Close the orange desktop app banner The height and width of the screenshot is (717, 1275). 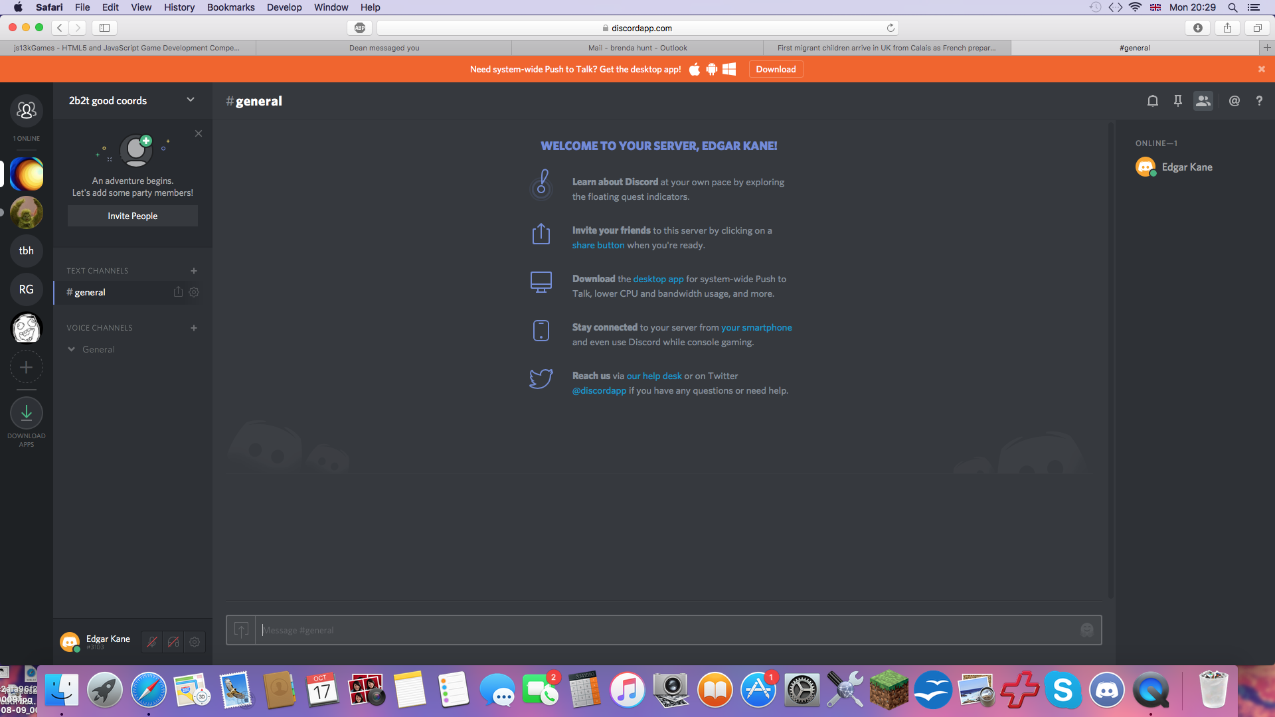point(1262,69)
